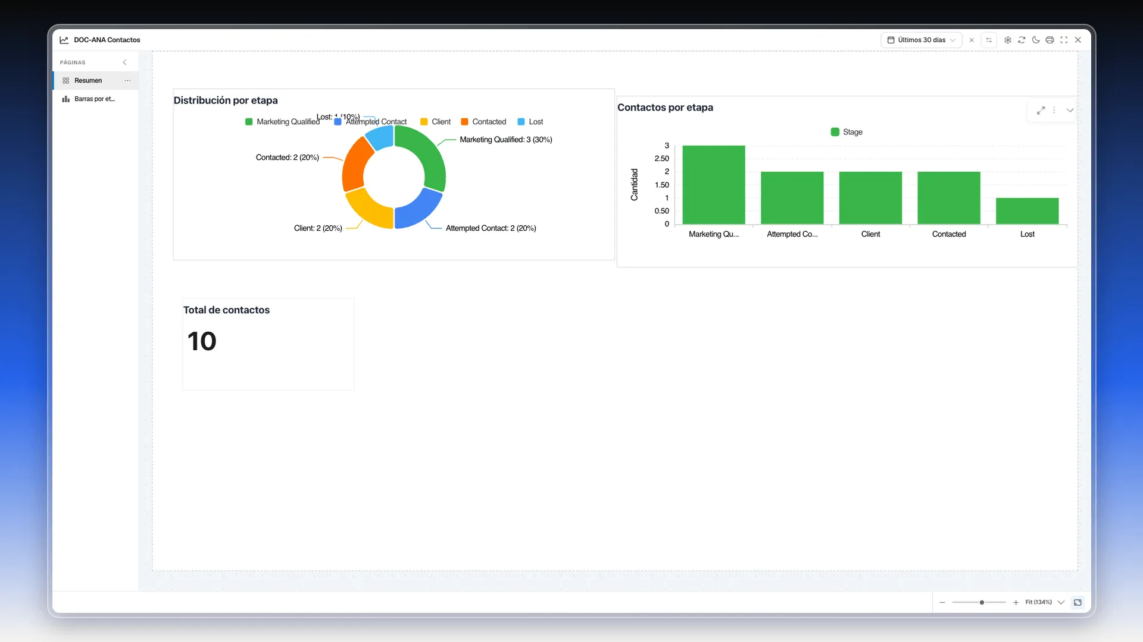The image size is (1143, 642).
Task: Toggle Marketing Qualified in the donut legend
Action: point(282,122)
